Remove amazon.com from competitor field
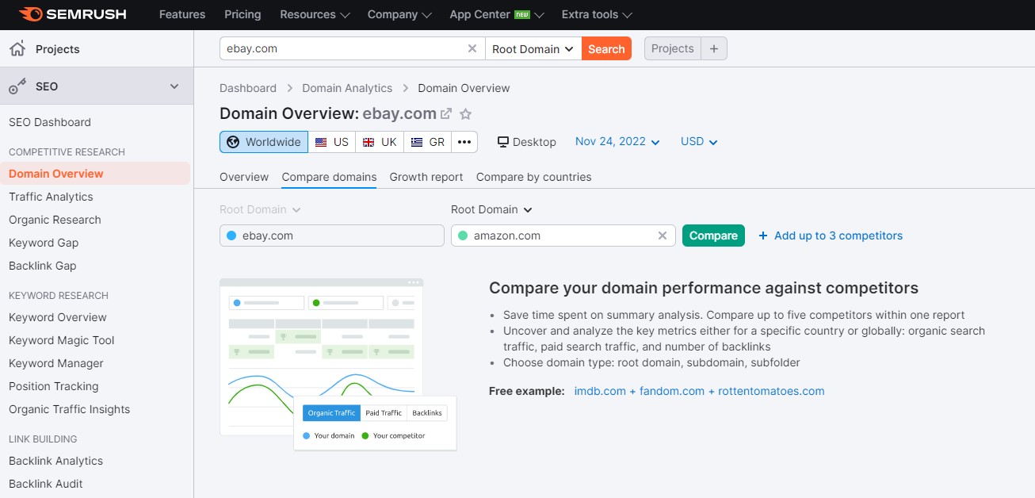 coord(663,236)
